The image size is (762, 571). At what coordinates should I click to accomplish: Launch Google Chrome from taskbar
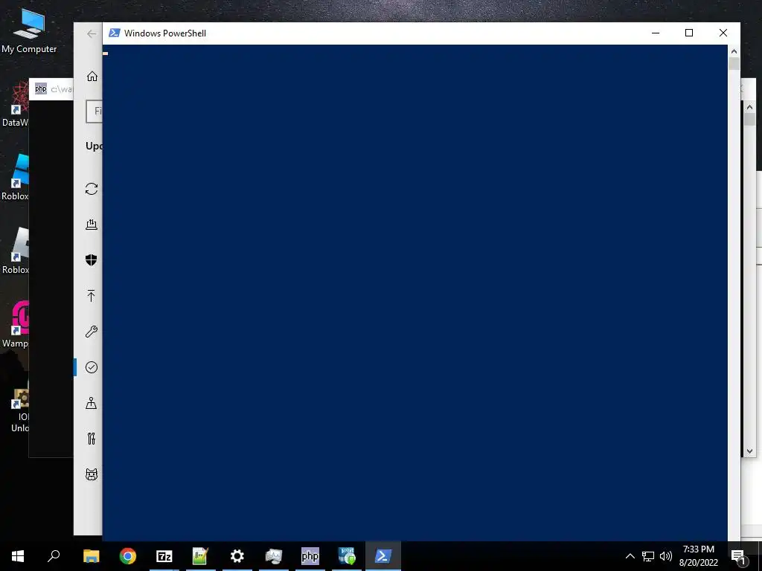pyautogui.click(x=127, y=556)
